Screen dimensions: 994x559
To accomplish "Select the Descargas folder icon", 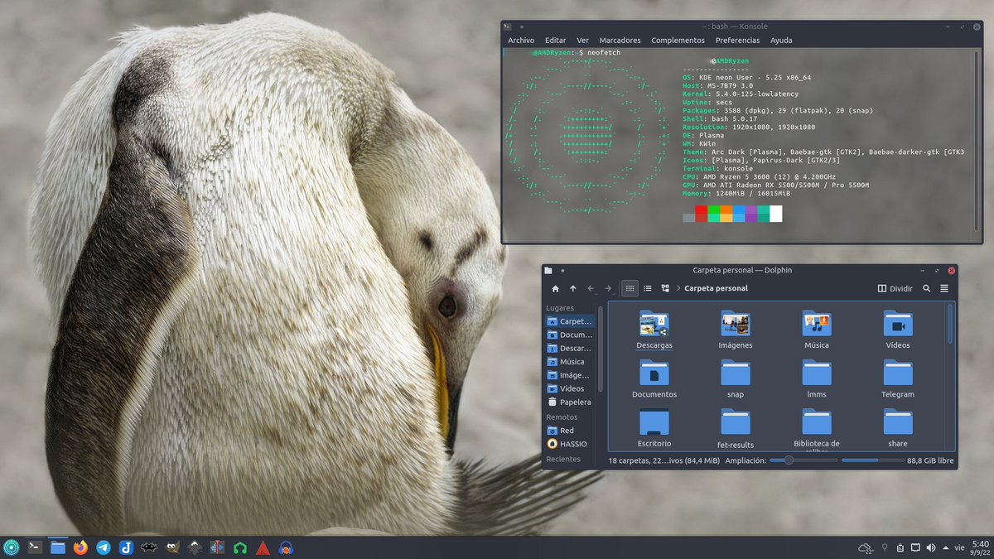I will click(654, 324).
